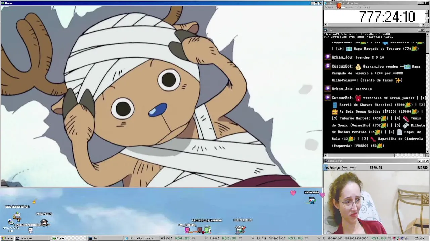Open the Formatar menu in Bloco de notas
The height and width of the screenshot is (241, 430).
(x=349, y=7)
